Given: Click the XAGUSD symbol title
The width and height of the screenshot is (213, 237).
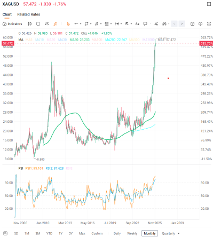Looking at the screenshot, I should coord(11,4).
